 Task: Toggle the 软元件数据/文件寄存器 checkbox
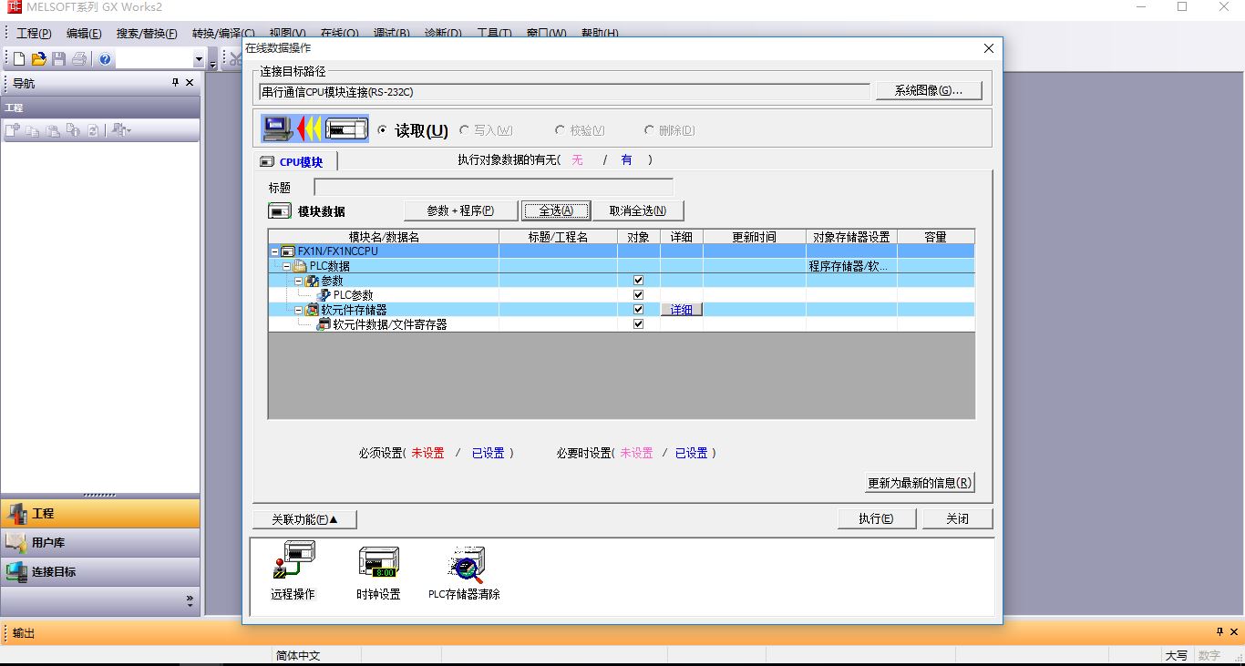[638, 324]
